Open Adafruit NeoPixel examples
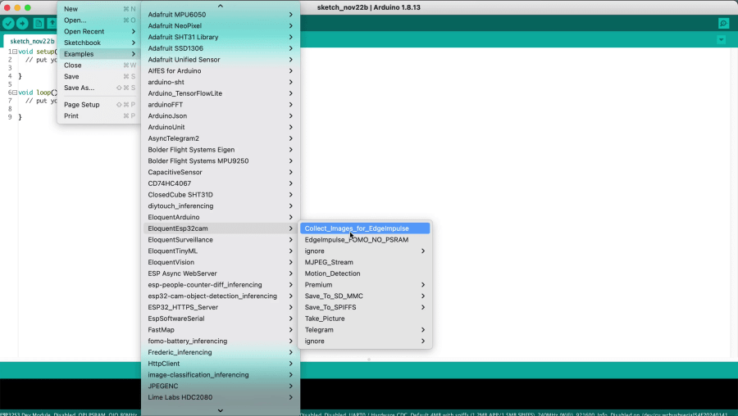Viewport: 738px width, 416px height. click(221, 26)
